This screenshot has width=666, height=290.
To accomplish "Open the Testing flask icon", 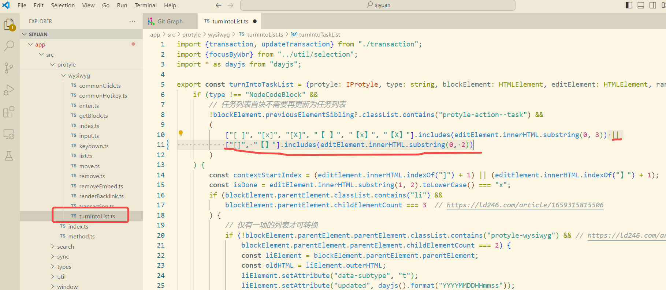I will 9,156.
